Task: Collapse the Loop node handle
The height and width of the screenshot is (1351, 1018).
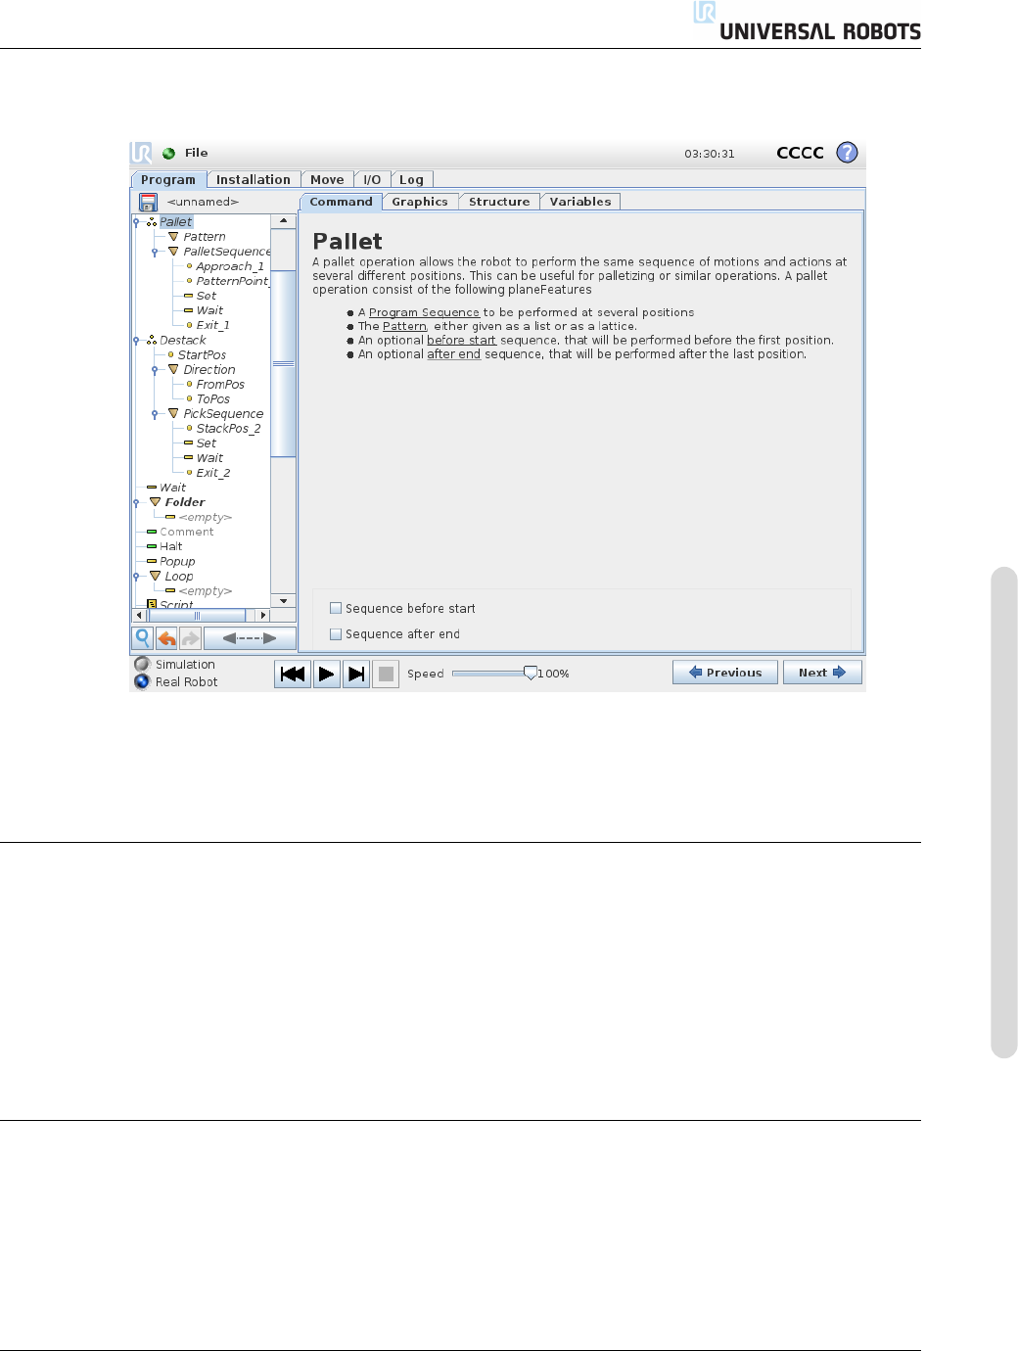Action: (136, 576)
